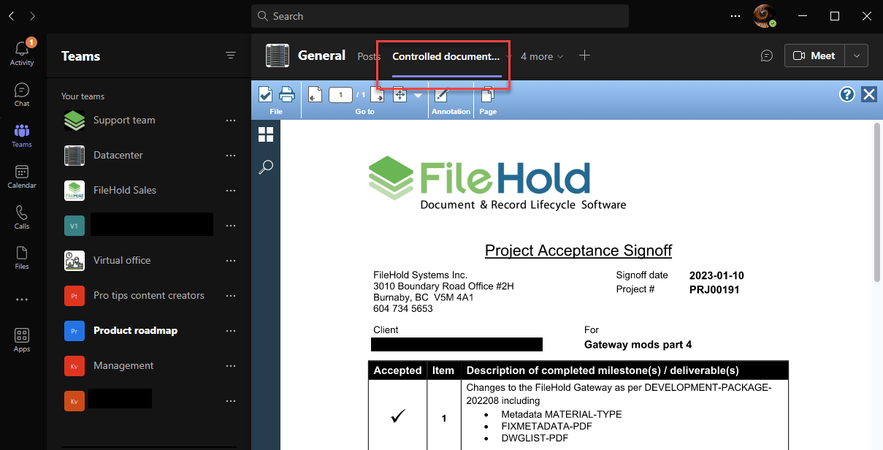Print the document using the printer icon

click(286, 94)
